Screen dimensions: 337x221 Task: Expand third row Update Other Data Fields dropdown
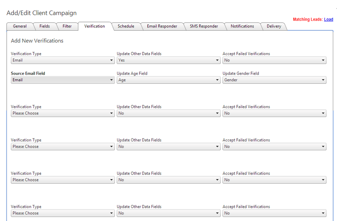168,146
